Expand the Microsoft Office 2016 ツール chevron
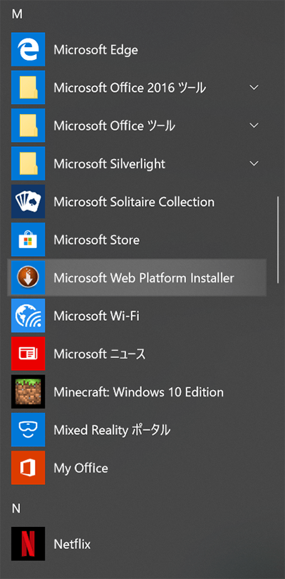This screenshot has width=285, height=579. pos(254,88)
